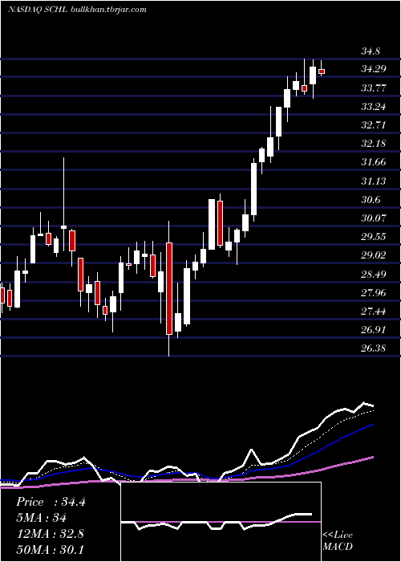Click the 31.13 price axis label
401x562 pixels.
(x=374, y=181)
